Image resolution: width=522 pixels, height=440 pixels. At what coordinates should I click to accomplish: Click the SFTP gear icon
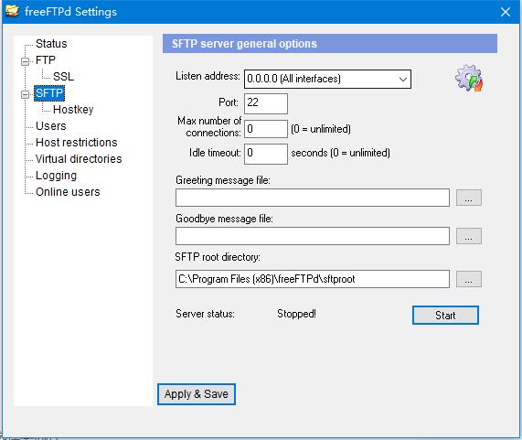pos(469,78)
